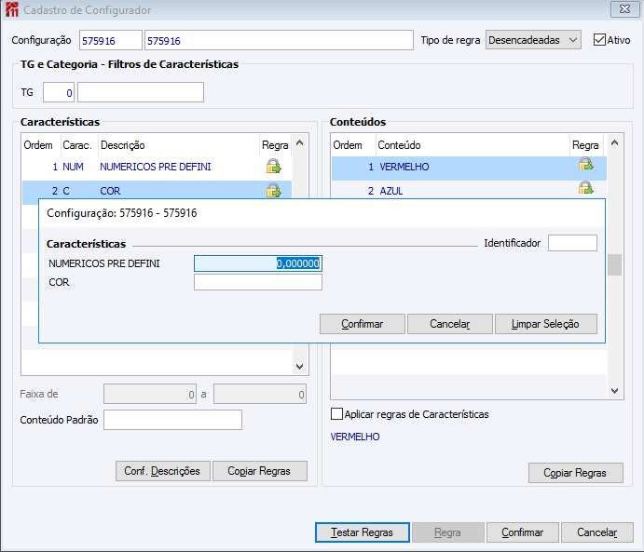This screenshot has height=552, width=644.
Task: Close the Cadastro de Configurador window
Action: [x=624, y=9]
